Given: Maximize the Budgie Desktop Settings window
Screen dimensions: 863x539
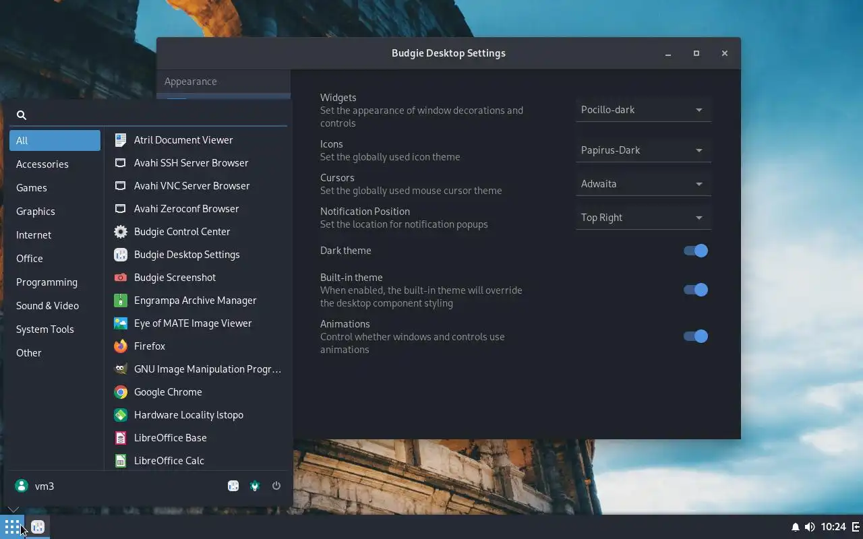Looking at the screenshot, I should [696, 53].
